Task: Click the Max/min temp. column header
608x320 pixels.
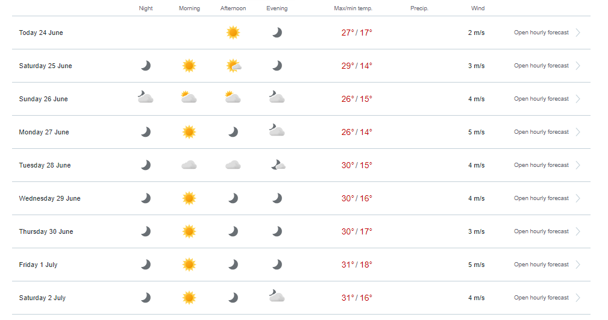Action: pyautogui.click(x=353, y=8)
